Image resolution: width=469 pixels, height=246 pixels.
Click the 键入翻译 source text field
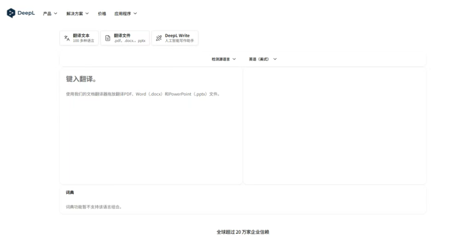click(151, 125)
